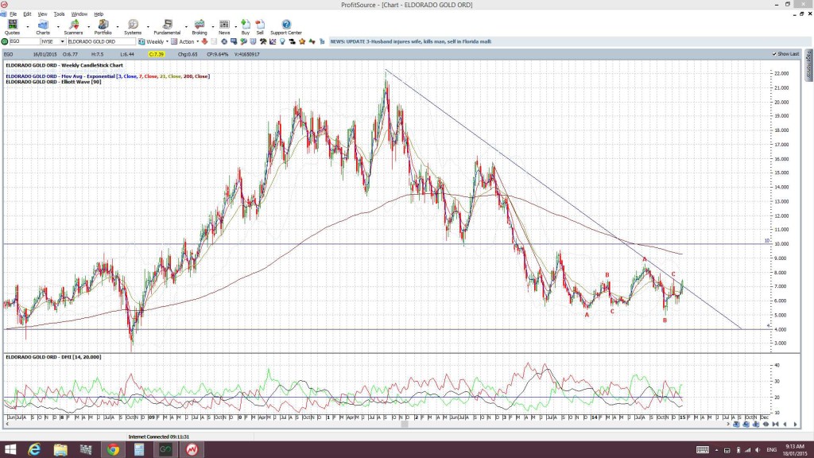Click the Windows Start button

point(10,450)
